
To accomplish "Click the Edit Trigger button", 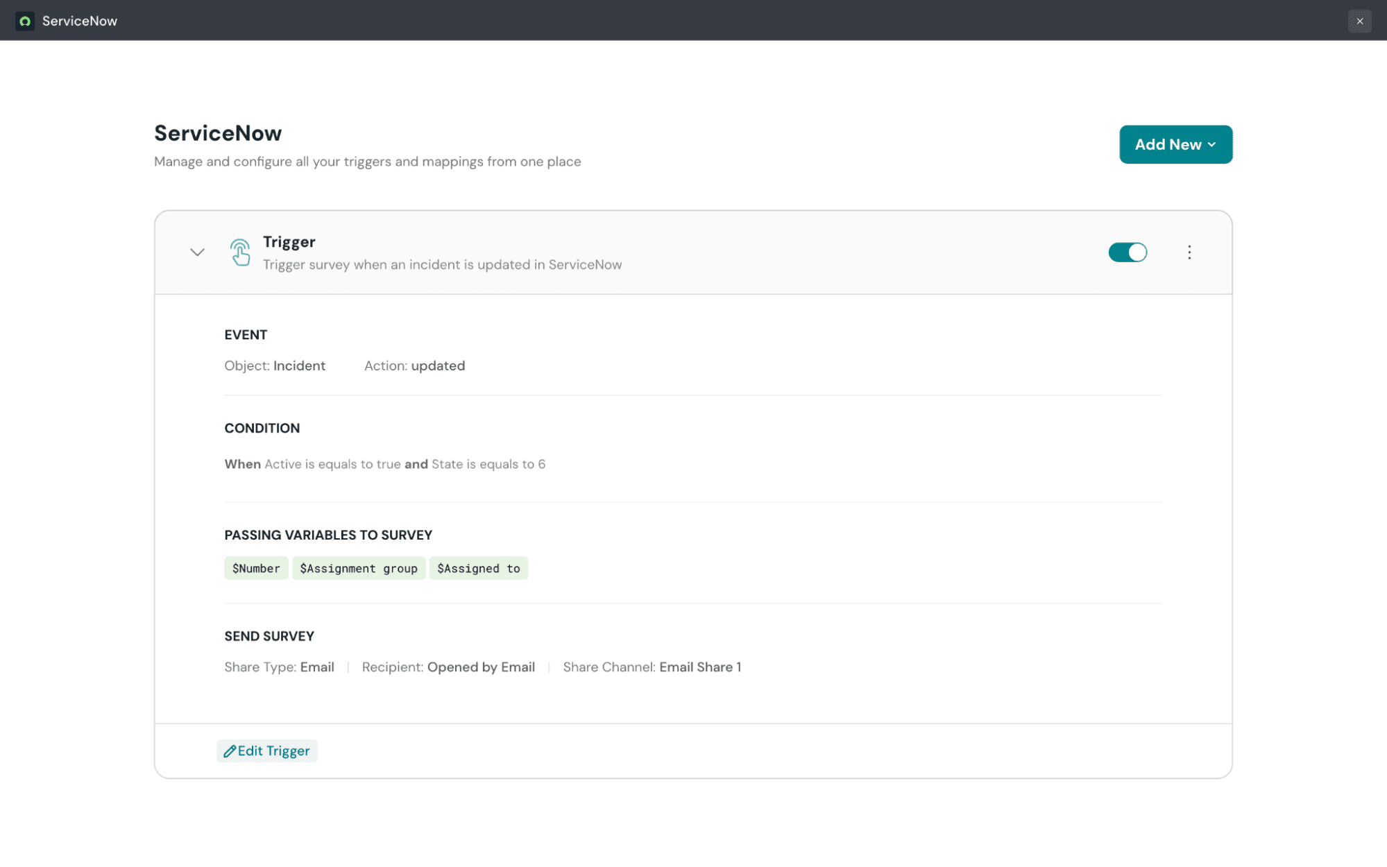I will click(x=267, y=750).
